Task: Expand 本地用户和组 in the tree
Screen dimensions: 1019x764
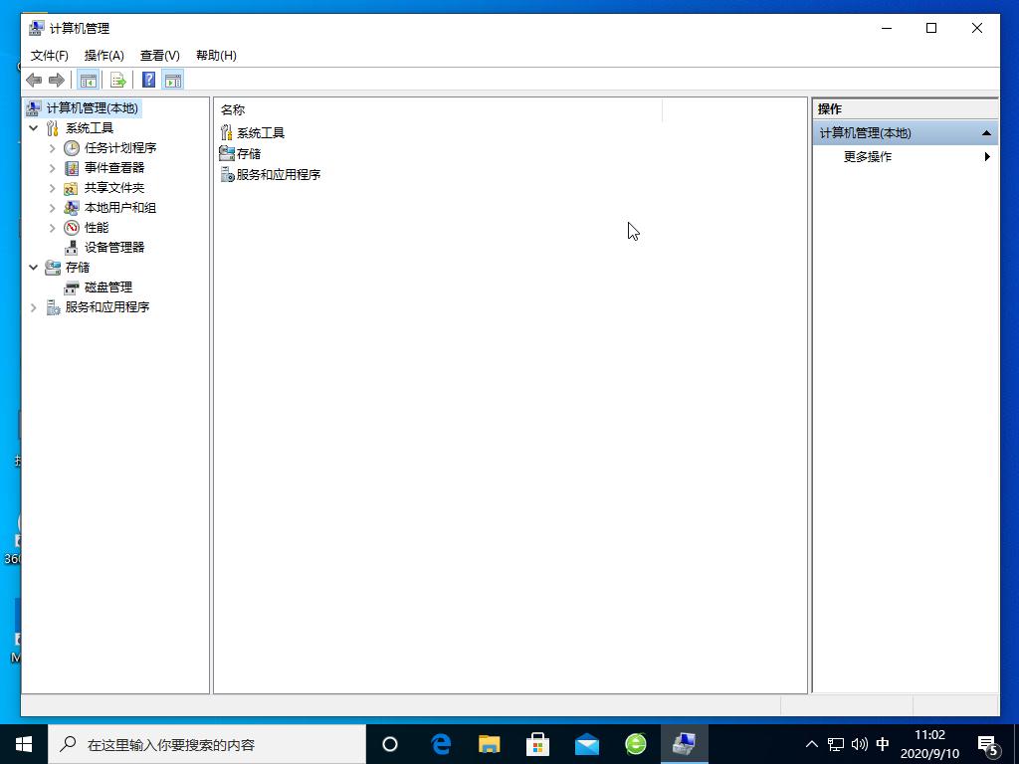Action: [x=52, y=207]
